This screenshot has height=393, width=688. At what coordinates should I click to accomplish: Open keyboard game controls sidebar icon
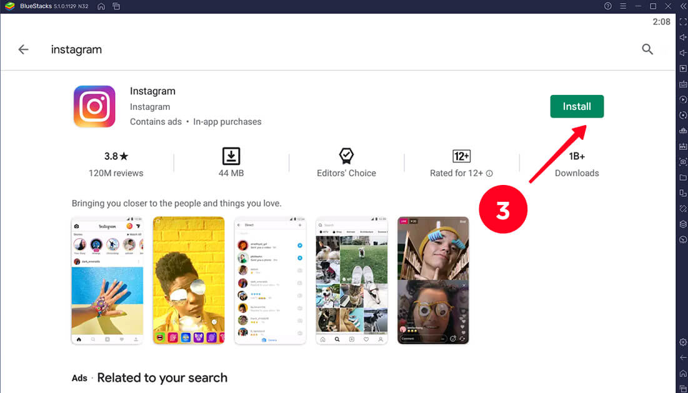tap(683, 84)
